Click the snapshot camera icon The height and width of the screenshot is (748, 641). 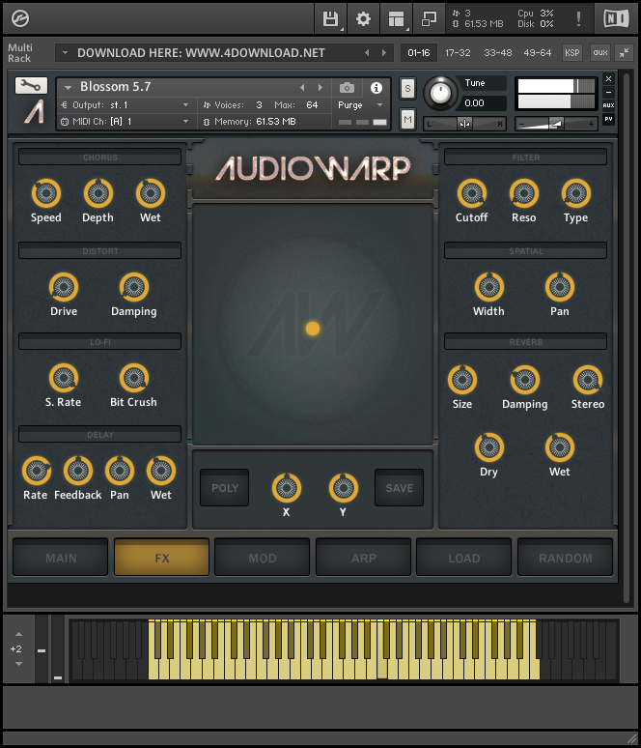point(347,88)
